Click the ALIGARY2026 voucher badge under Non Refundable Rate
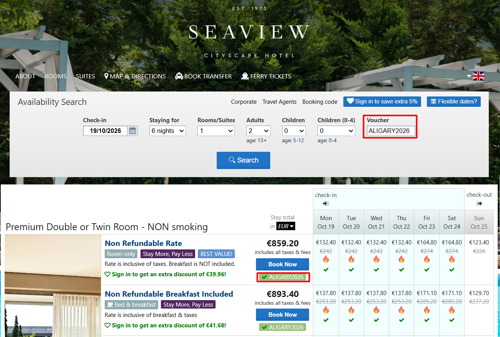 coord(283,277)
